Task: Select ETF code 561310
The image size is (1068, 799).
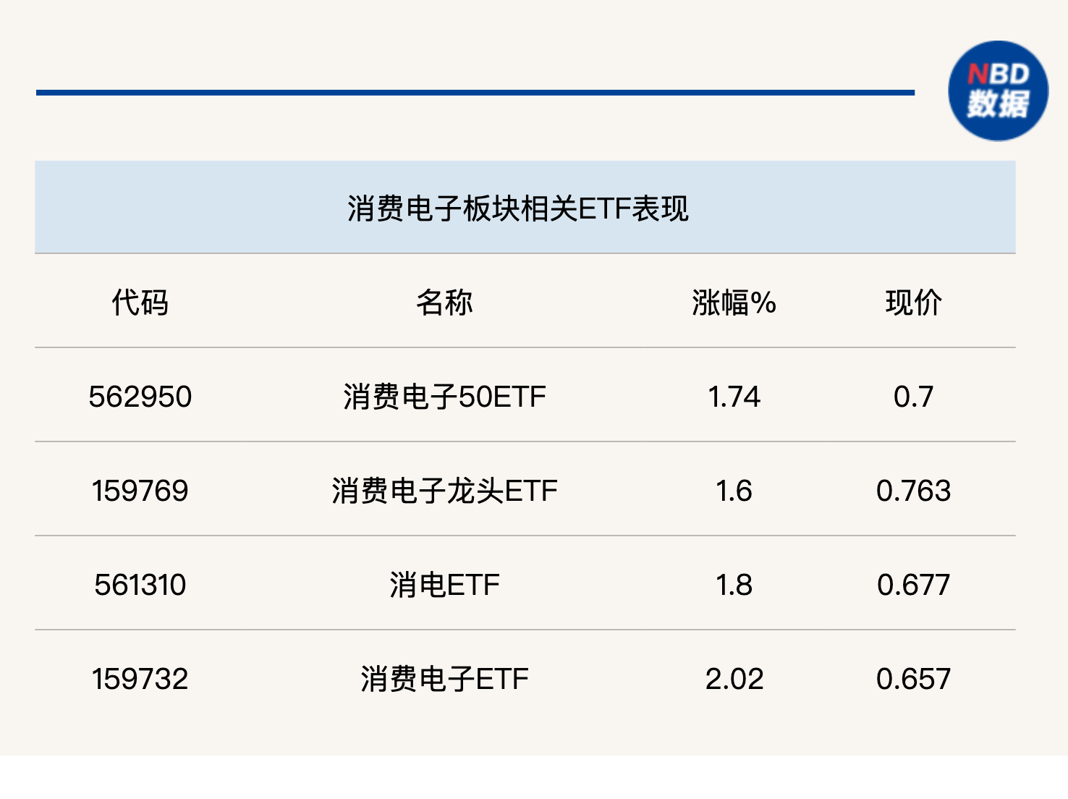Action: click(x=140, y=585)
